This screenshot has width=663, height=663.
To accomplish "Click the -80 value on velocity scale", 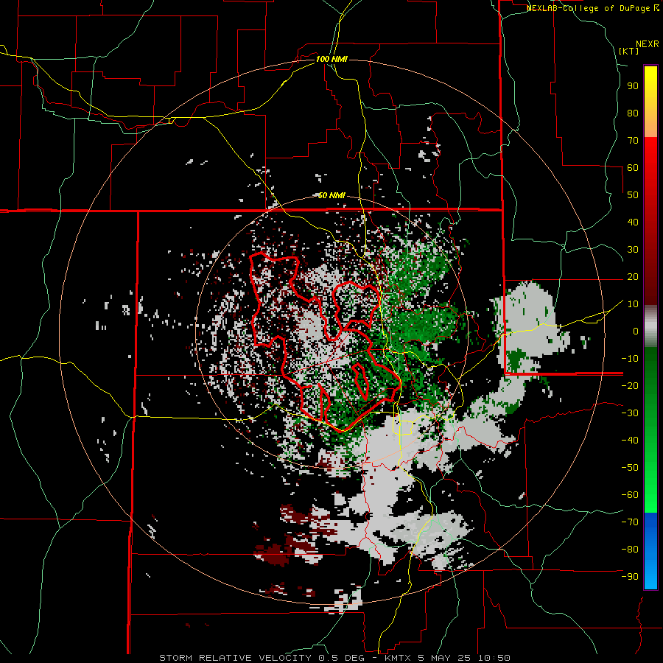I will [630, 550].
